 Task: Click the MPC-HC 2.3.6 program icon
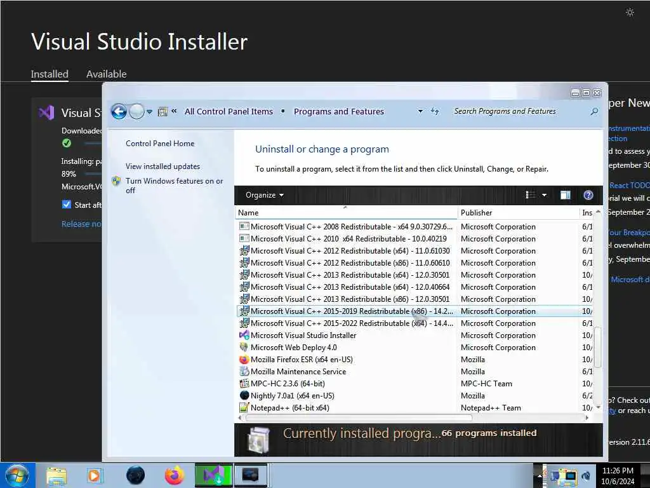[244, 383]
